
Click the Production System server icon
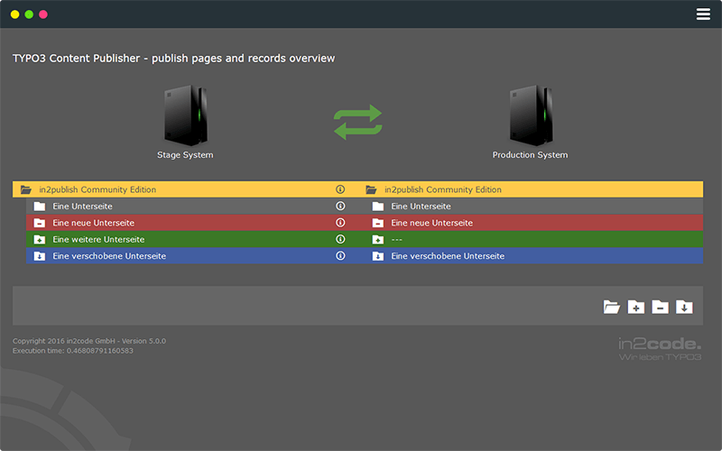531,115
